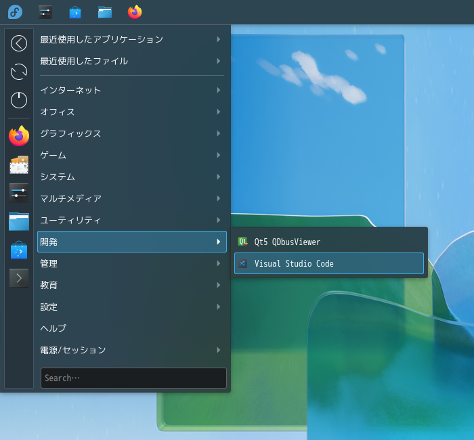Screen dimensions: 474x440
Task: Open System Settings sliders icon in favorites sidebar
Action: click(x=19, y=193)
